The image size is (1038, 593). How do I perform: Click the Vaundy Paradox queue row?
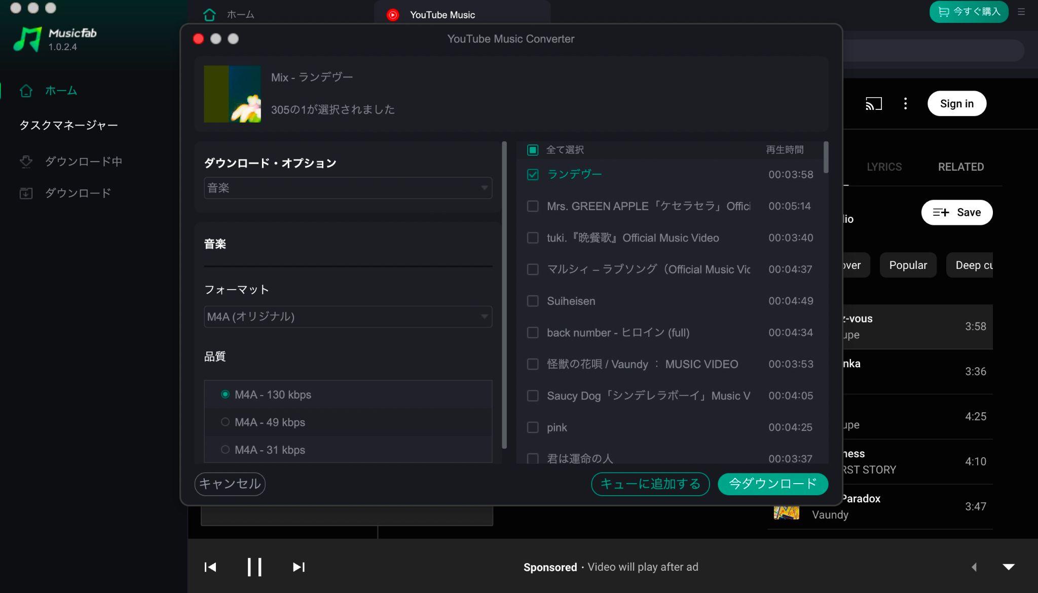[x=880, y=507]
